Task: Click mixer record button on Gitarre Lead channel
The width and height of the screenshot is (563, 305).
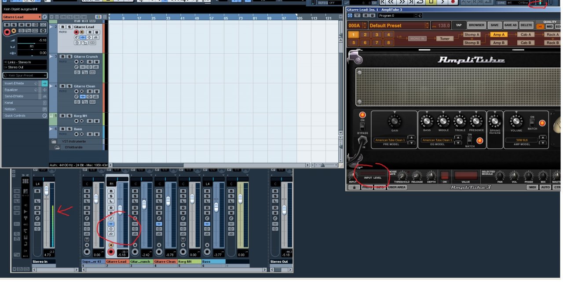Action: [111, 252]
